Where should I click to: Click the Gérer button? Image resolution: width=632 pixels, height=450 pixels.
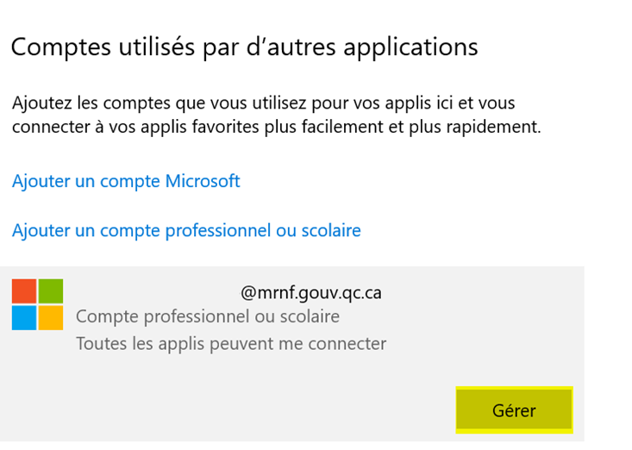pyautogui.click(x=514, y=410)
